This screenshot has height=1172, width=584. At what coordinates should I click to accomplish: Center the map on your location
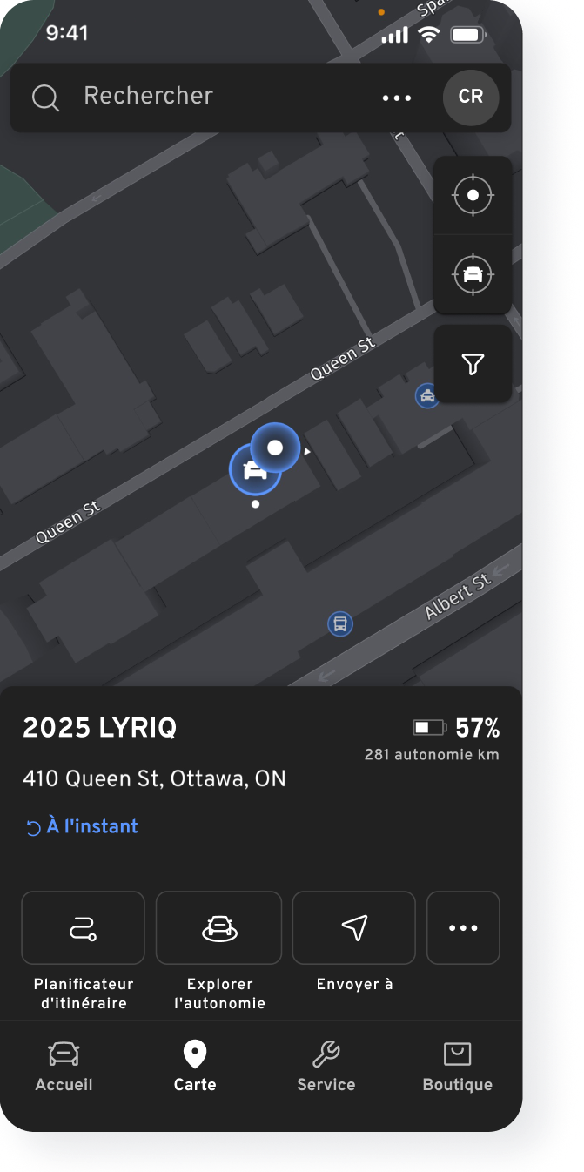click(473, 195)
